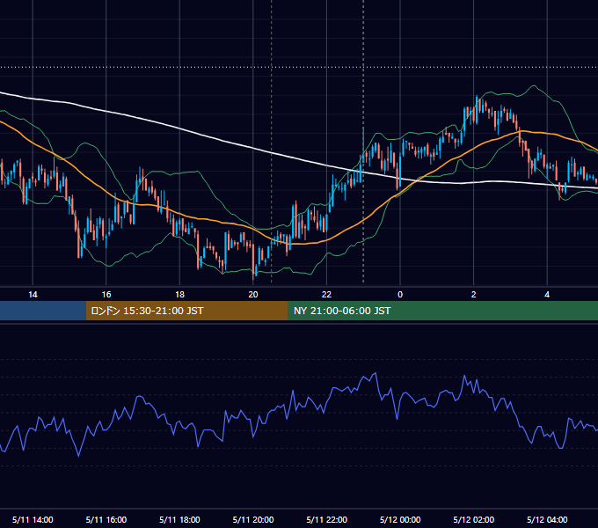
Task: Click the 2 hour axis label
Action: [474, 295]
